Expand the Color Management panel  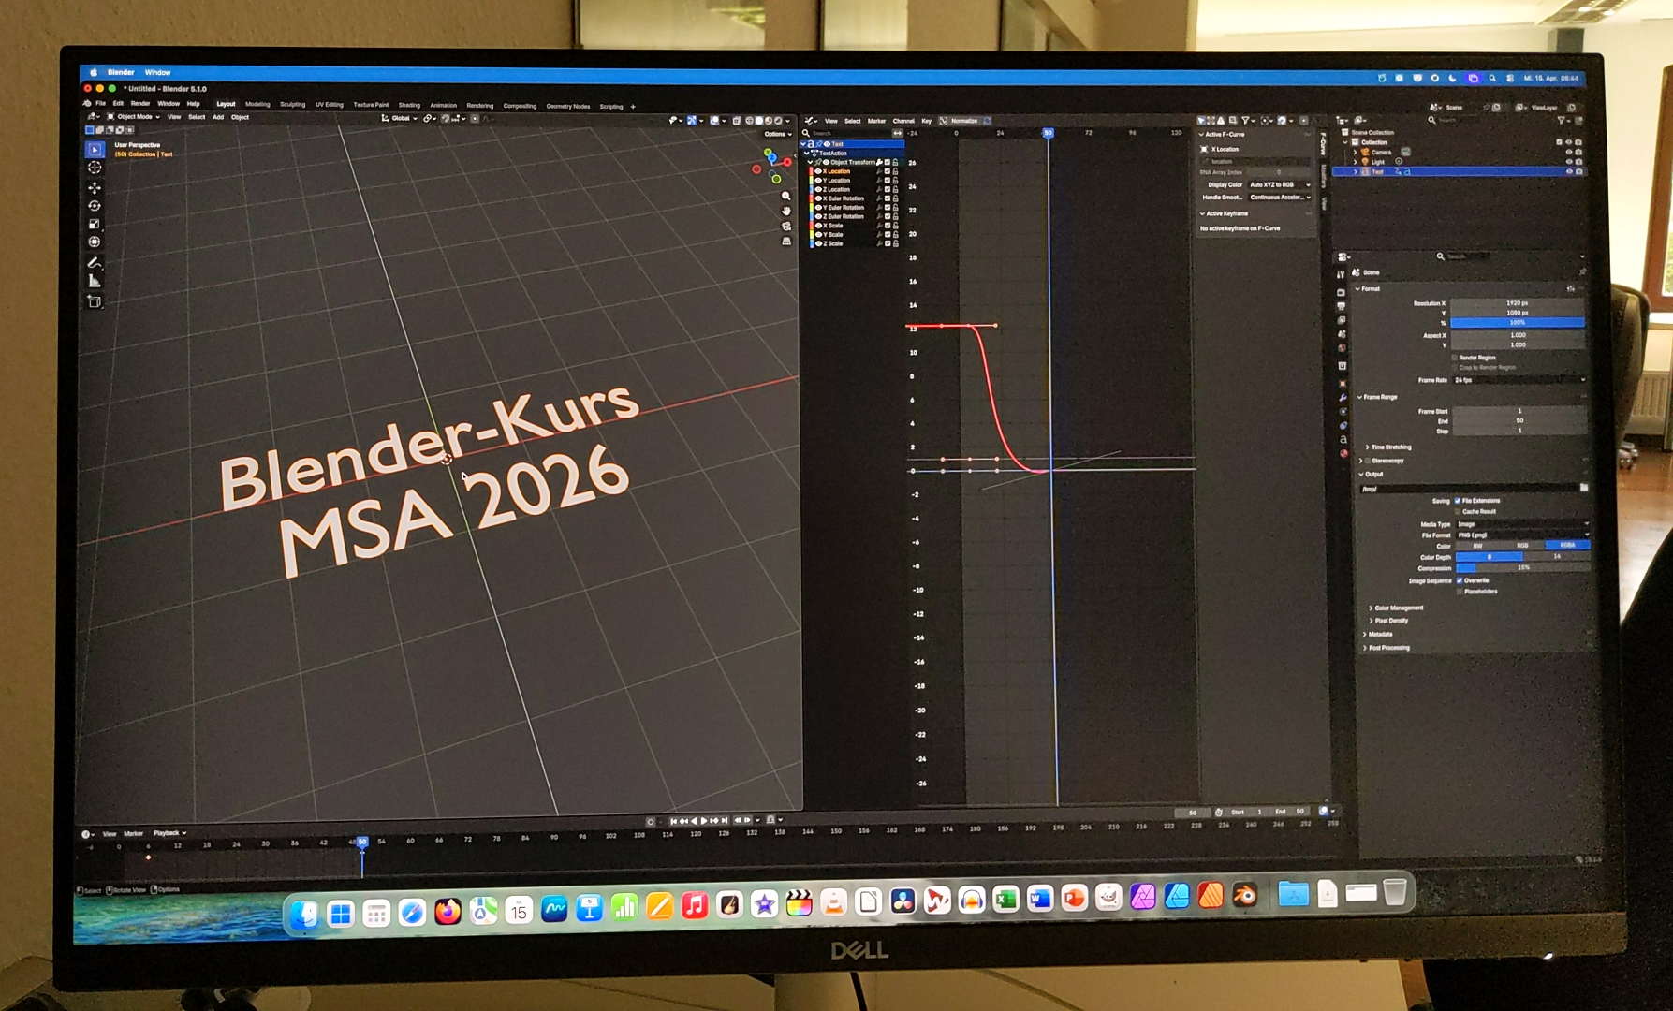tap(1396, 608)
